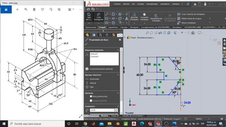Select the Rectangle sketch tool
The height and width of the screenshot is (127, 226).
click(107, 19)
